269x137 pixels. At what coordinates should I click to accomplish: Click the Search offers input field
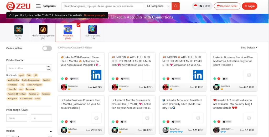pos(27,68)
